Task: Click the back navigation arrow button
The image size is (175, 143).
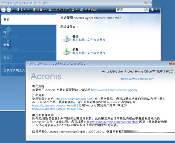Action: click(x=4, y=10)
